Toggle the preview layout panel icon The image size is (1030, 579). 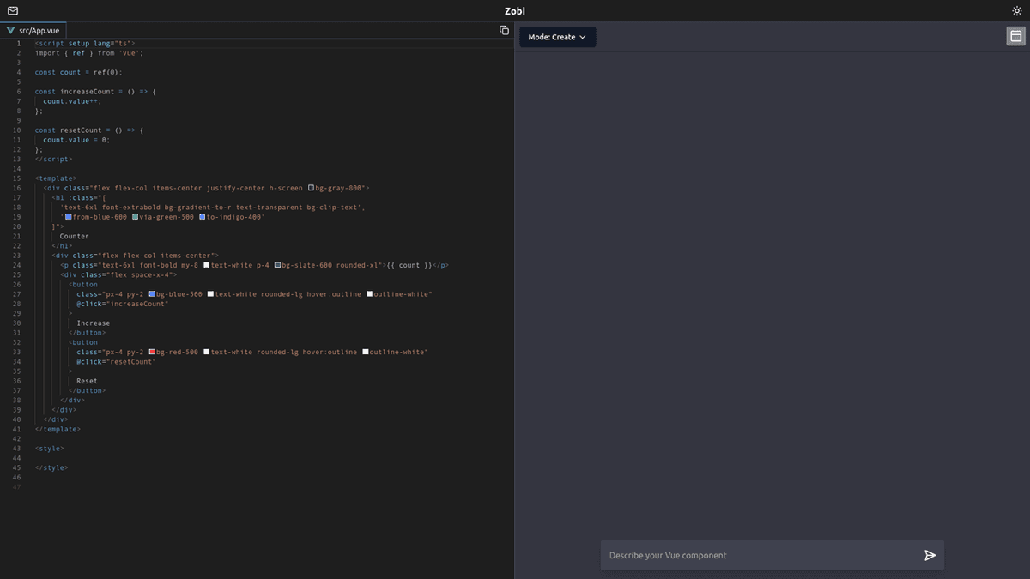1015,36
